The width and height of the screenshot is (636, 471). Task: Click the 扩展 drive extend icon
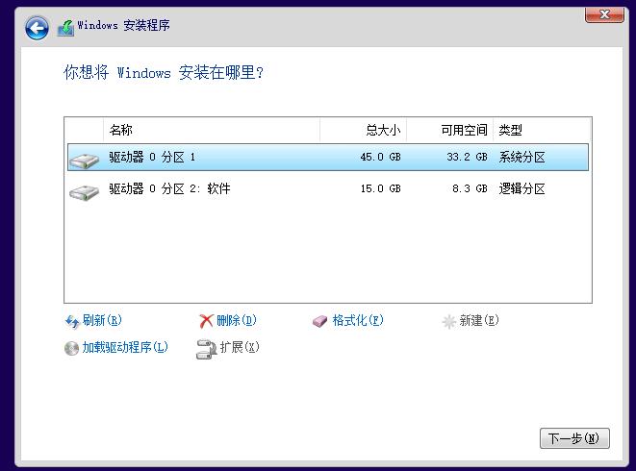[x=206, y=349]
